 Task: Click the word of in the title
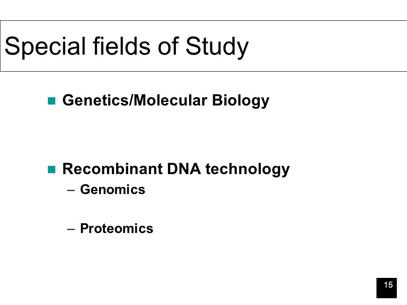(168, 46)
